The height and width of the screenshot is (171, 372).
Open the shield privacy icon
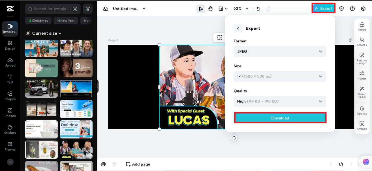coord(341,9)
